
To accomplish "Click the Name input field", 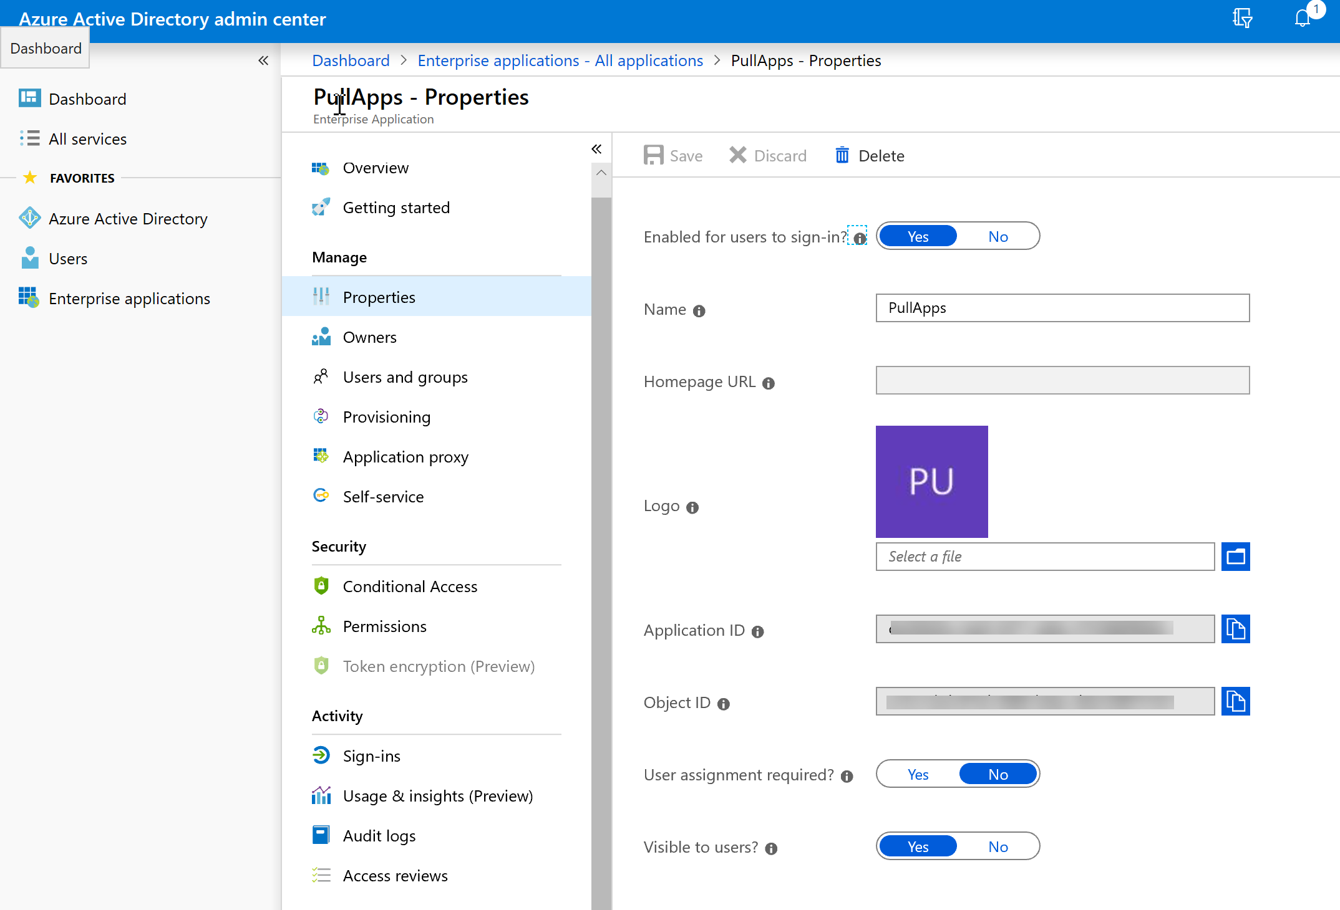I will point(1062,308).
